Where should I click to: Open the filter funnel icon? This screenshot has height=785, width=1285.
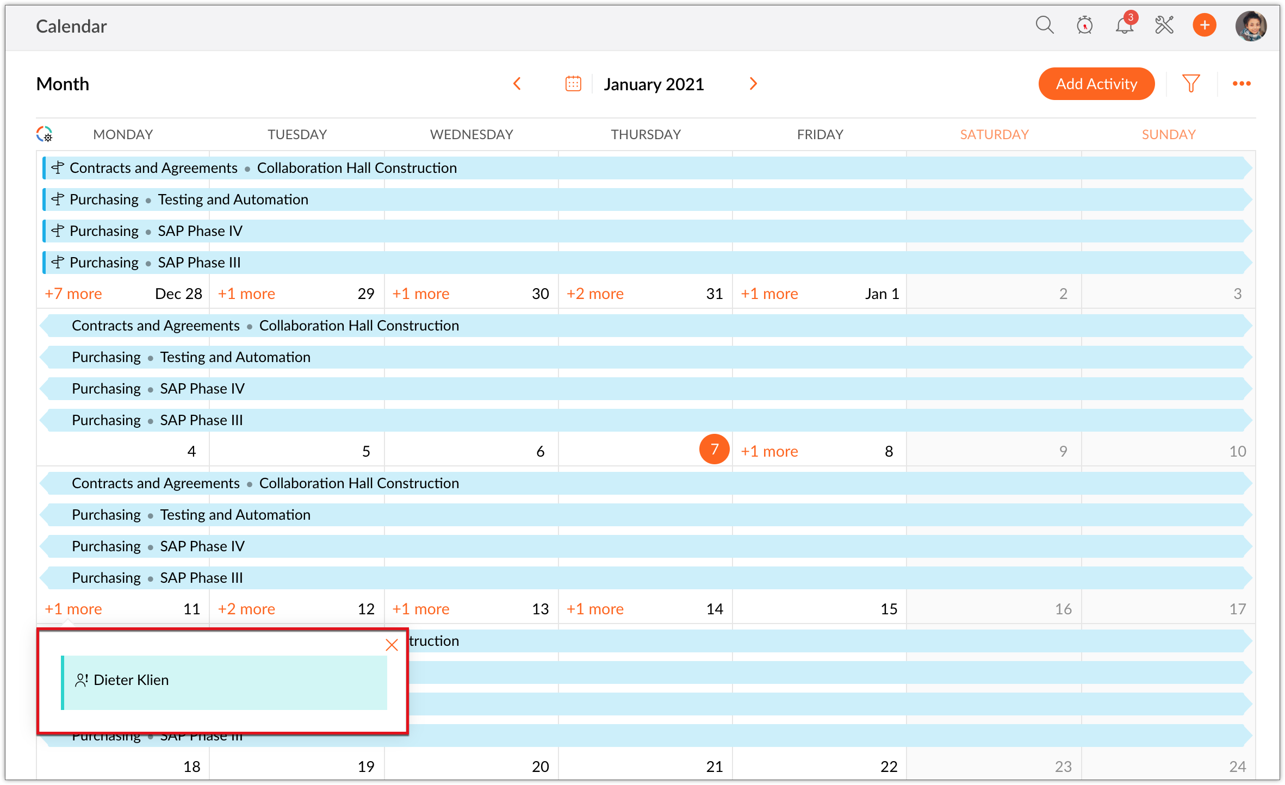click(x=1191, y=84)
